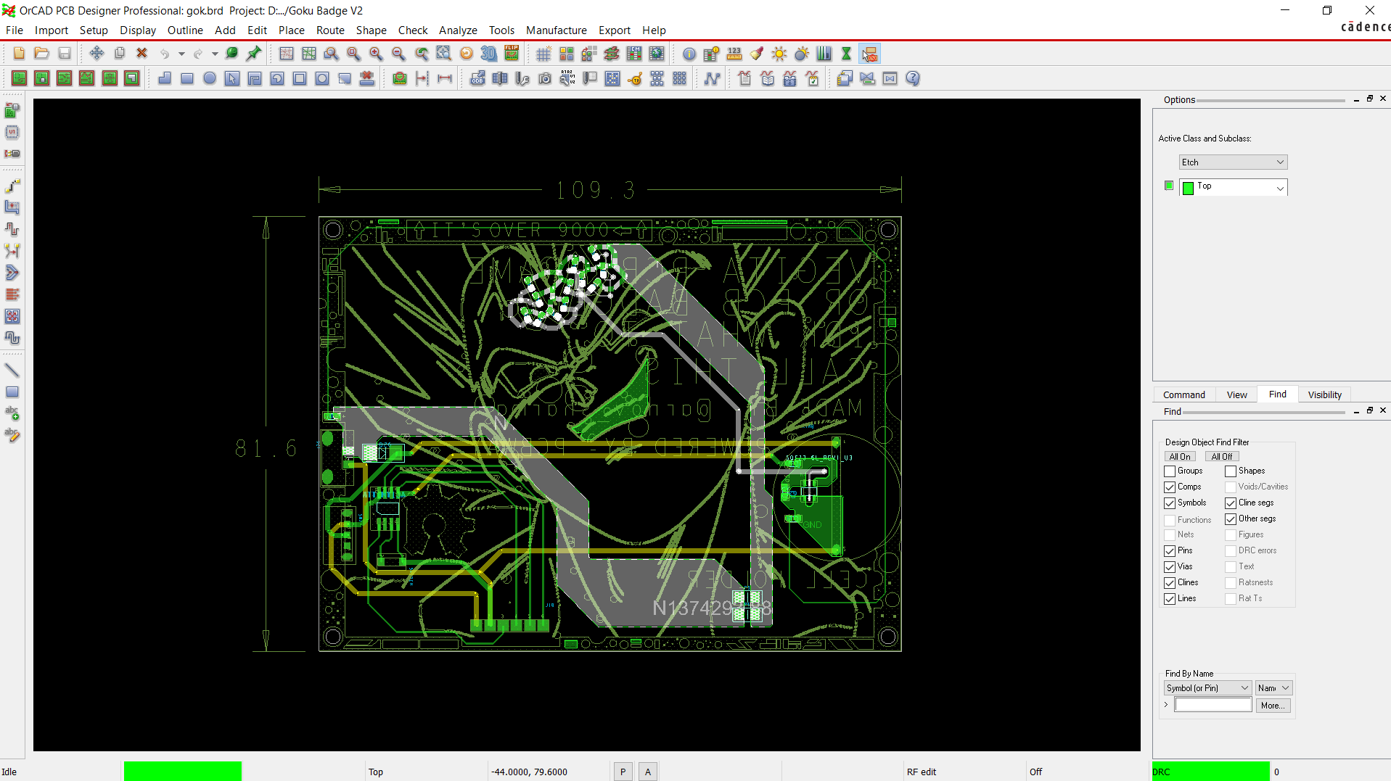Click the small green visibility square beside Top
Image resolution: width=1391 pixels, height=781 pixels.
point(1169,186)
